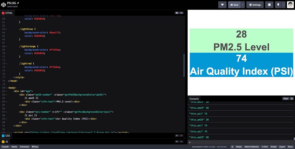295x149 pixels.
Task: Close the Console panel with X
Action: [292, 99]
